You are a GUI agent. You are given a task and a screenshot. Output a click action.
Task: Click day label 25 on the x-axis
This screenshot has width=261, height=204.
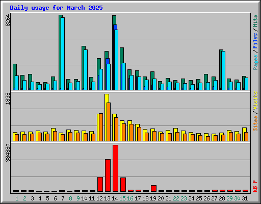[x=199, y=198]
